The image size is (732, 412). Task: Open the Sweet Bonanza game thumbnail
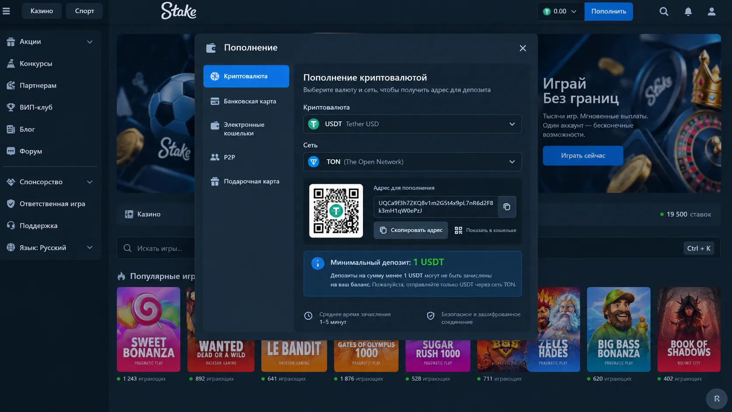tap(148, 329)
